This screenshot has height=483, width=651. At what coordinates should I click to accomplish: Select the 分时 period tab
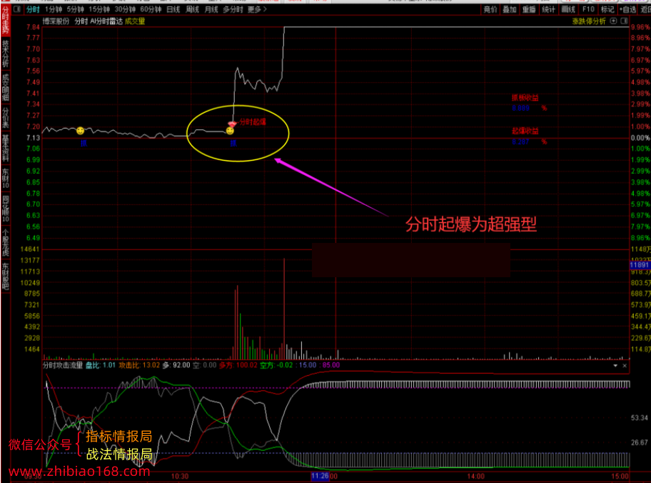tap(33, 9)
